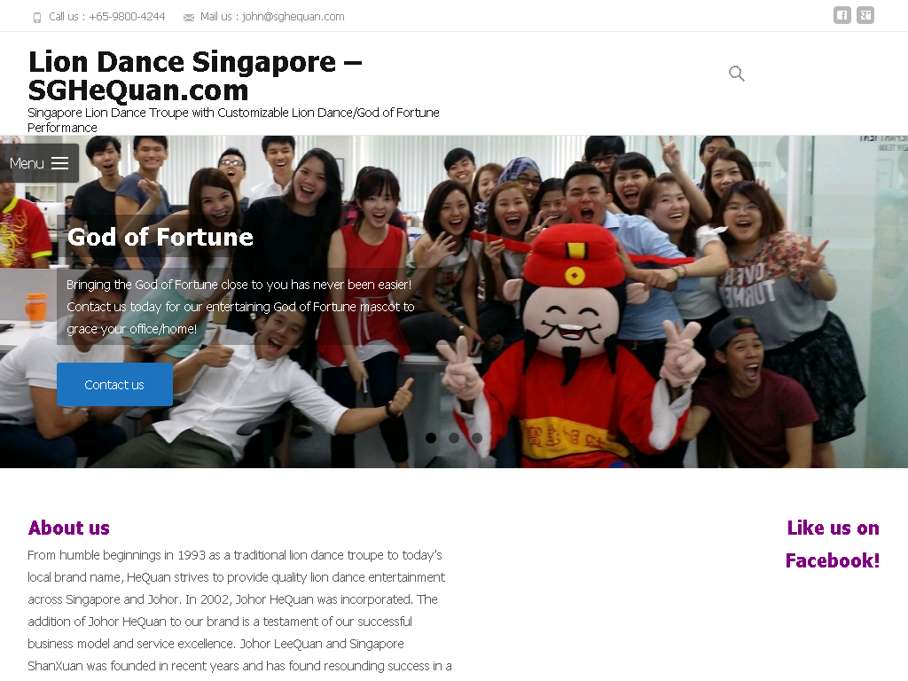
Task: Click the blue Contact us button
Action: pyautogui.click(x=114, y=385)
